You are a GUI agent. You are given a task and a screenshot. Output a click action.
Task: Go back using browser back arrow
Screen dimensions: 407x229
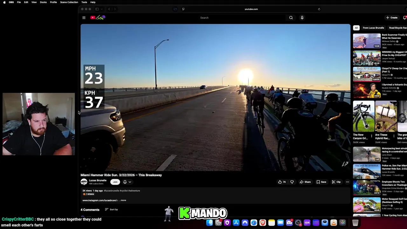click(x=109, y=9)
